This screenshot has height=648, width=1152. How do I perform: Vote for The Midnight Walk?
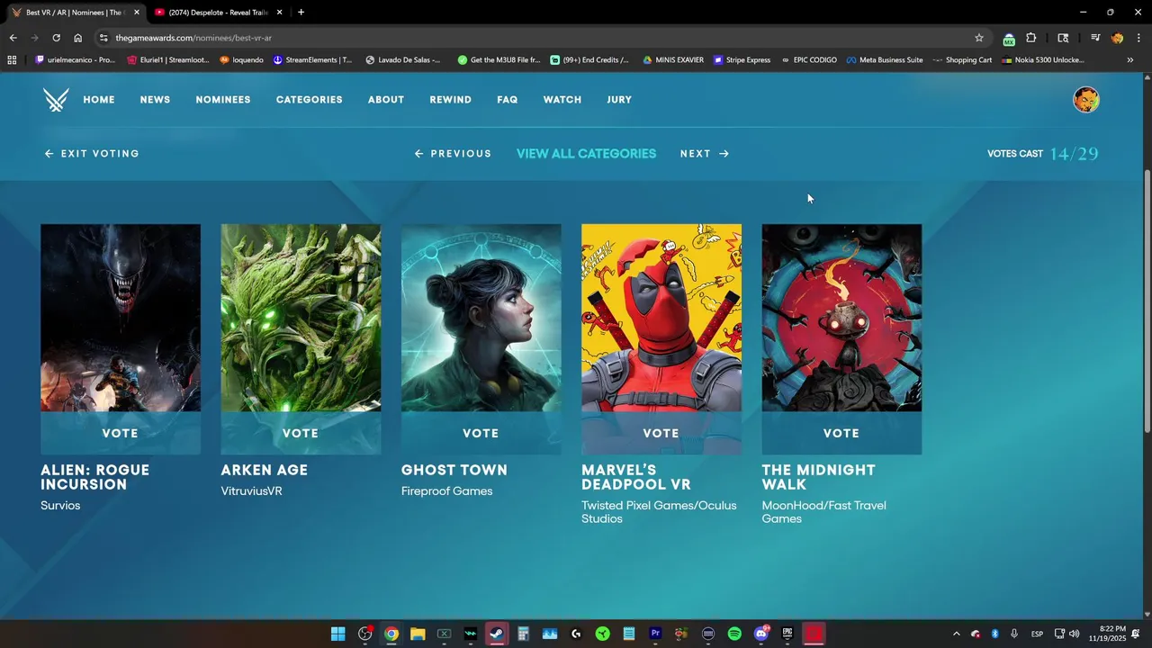click(841, 433)
